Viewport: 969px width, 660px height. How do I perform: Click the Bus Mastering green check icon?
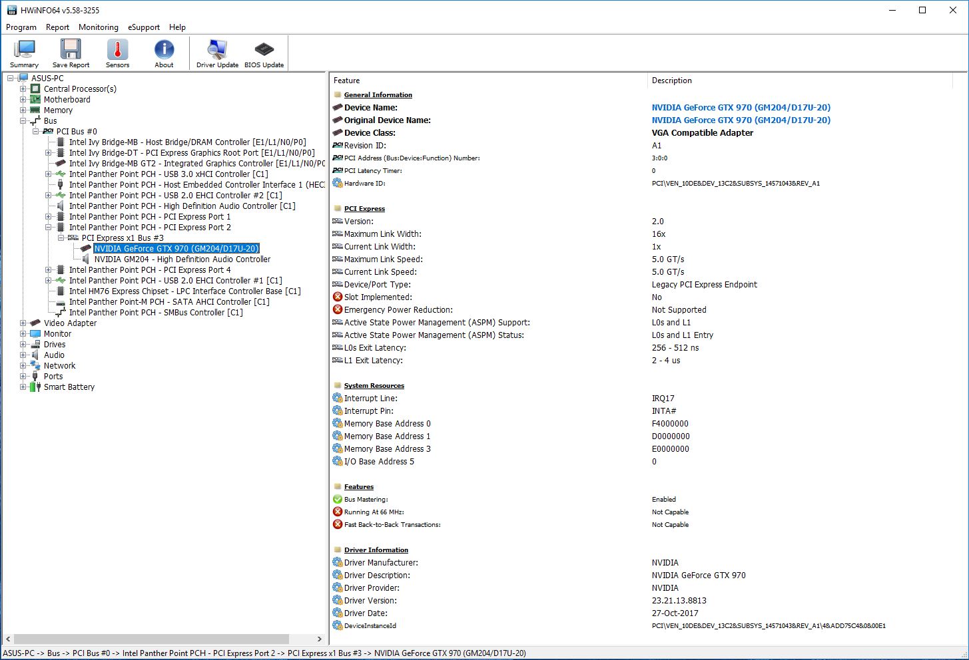(x=338, y=499)
